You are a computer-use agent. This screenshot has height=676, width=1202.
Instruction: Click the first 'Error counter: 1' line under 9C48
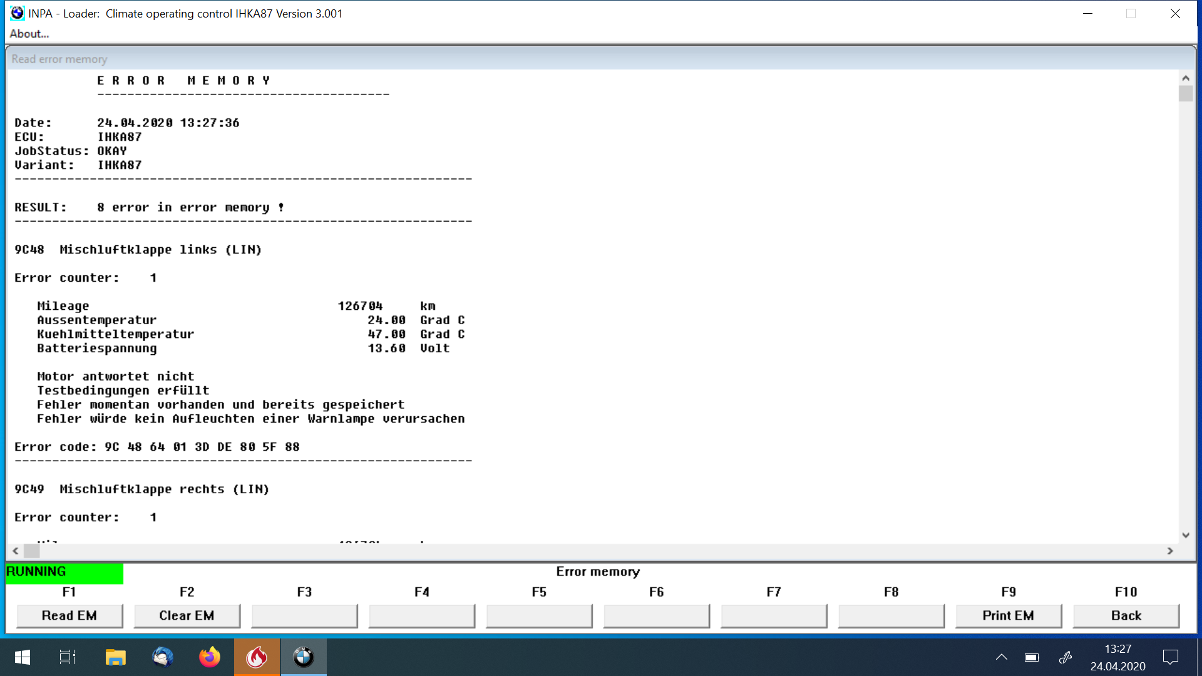86,278
